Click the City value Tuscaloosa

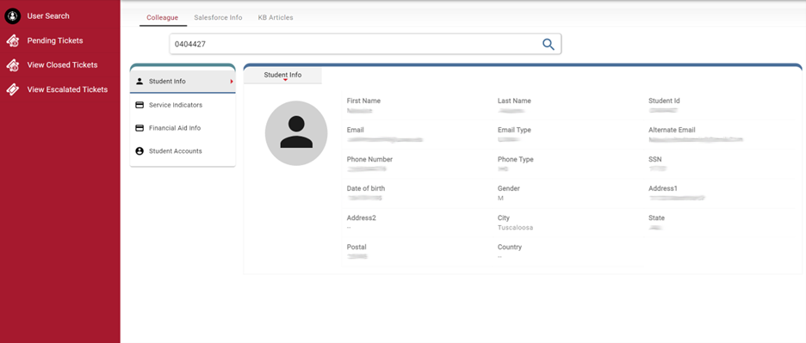click(x=515, y=228)
